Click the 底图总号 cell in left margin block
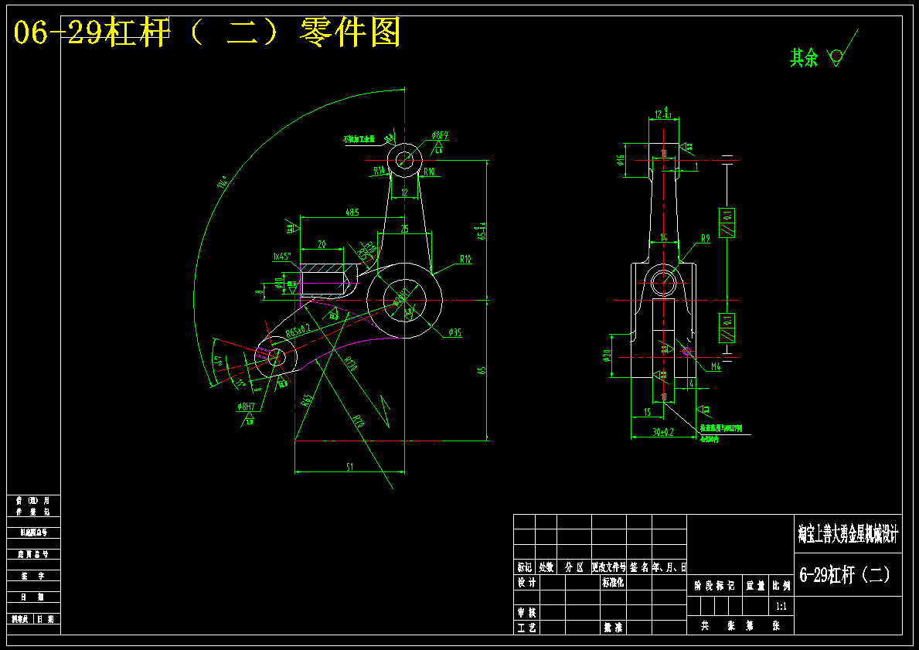 pos(33,554)
